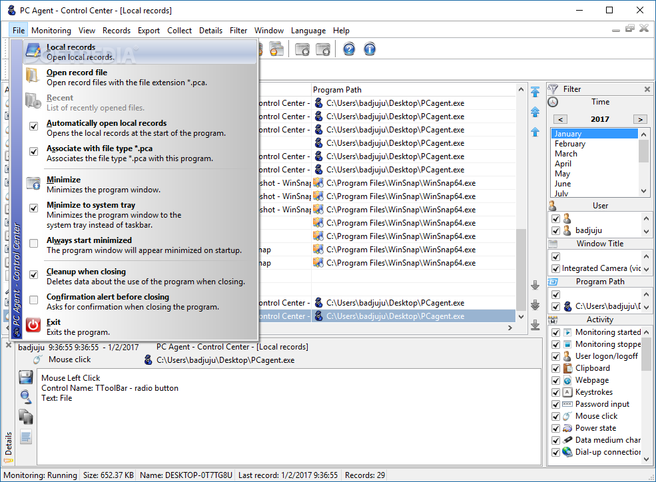Click the red power Exit icon
The width and height of the screenshot is (656, 482).
point(33,325)
